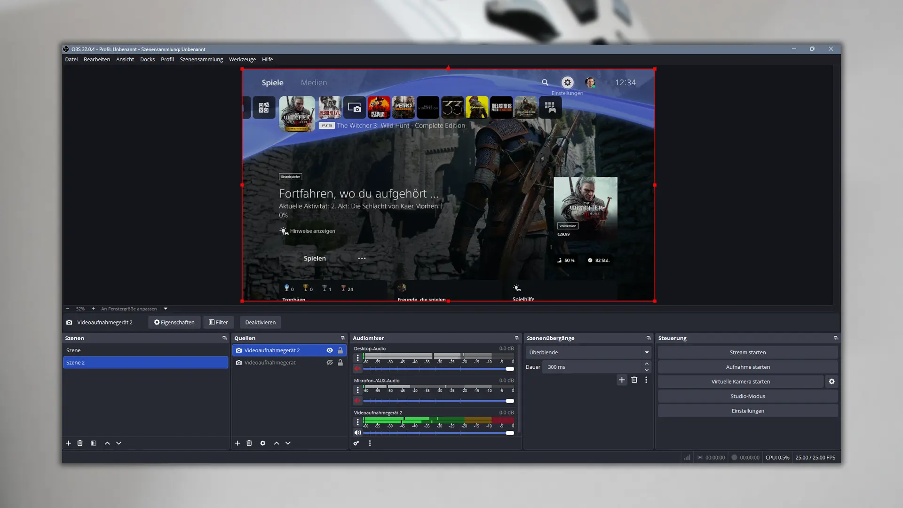Open the Docks menu
This screenshot has height=508, width=903.
pos(147,59)
